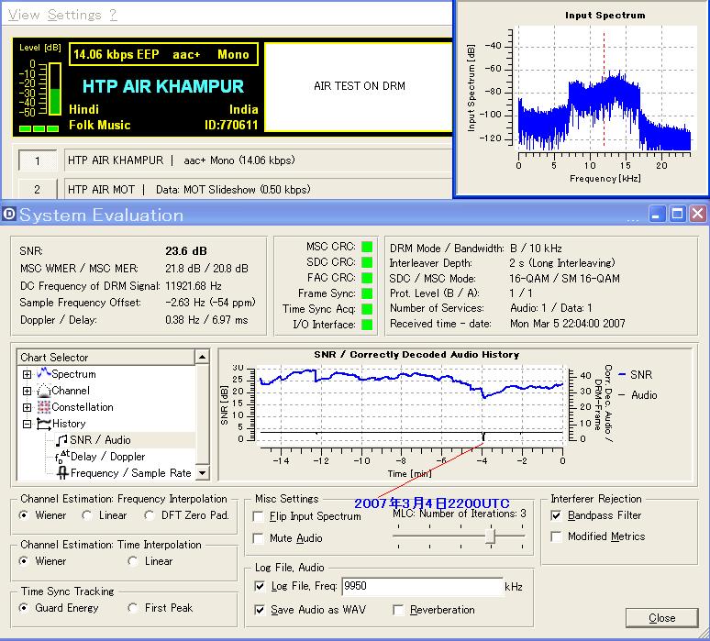This screenshot has width=710, height=641.
Task: Open the ? help menu
Action: tap(113, 15)
